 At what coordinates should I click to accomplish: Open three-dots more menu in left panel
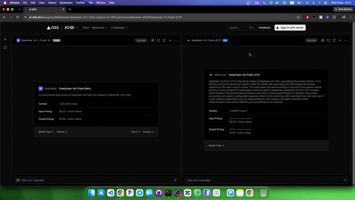point(176,41)
